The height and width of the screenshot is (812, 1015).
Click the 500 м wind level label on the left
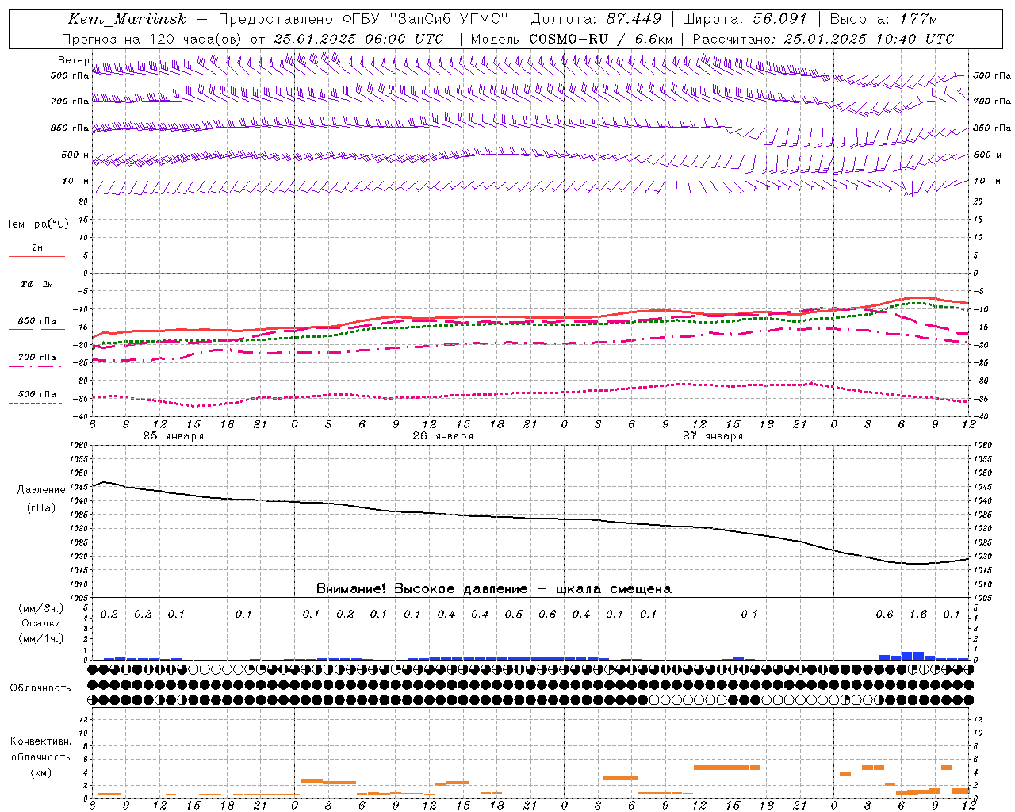[x=75, y=155]
